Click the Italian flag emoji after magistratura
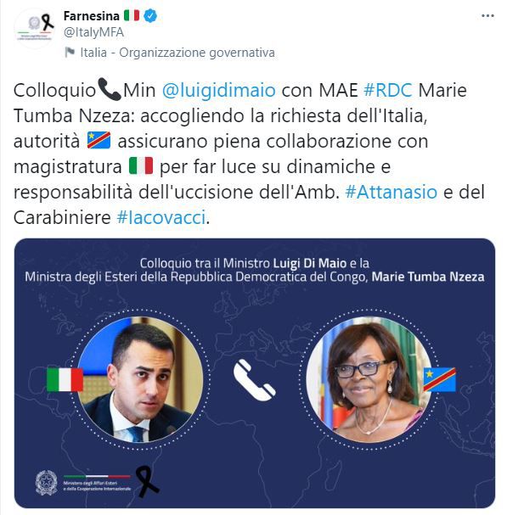 click(141, 165)
